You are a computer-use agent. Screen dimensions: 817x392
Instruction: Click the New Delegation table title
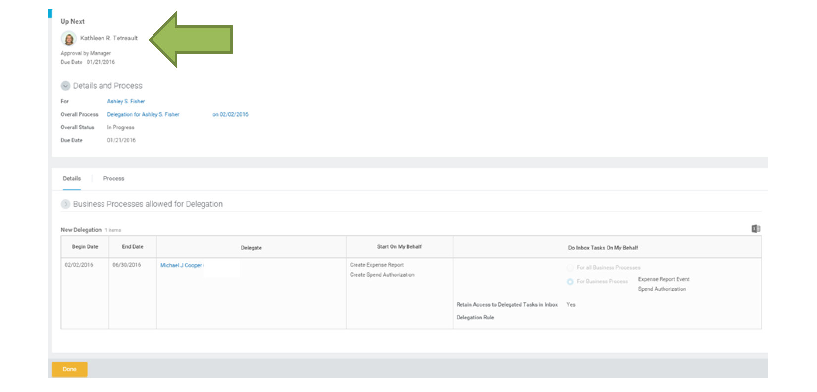point(81,230)
